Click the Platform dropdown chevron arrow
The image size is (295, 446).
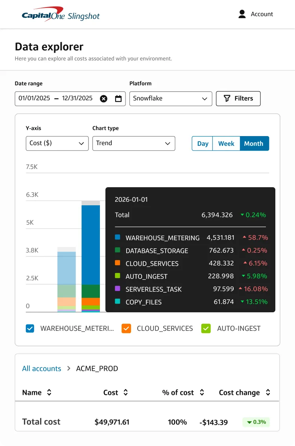click(205, 99)
